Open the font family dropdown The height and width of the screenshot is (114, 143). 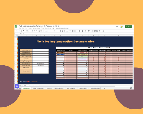coord(48,31)
